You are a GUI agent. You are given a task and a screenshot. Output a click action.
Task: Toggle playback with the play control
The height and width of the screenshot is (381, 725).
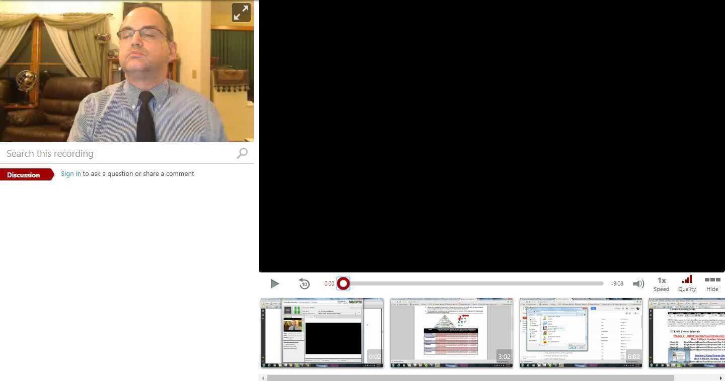274,283
